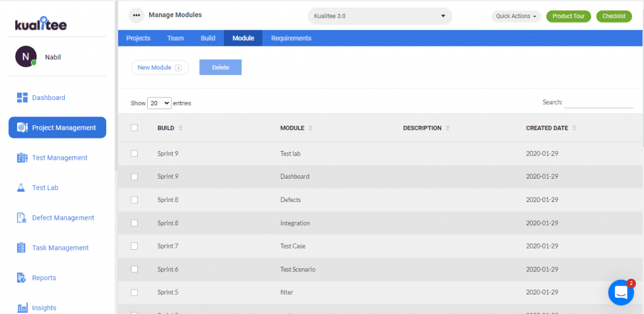
Task: Click the Project Management gear icon
Action: tap(22, 127)
